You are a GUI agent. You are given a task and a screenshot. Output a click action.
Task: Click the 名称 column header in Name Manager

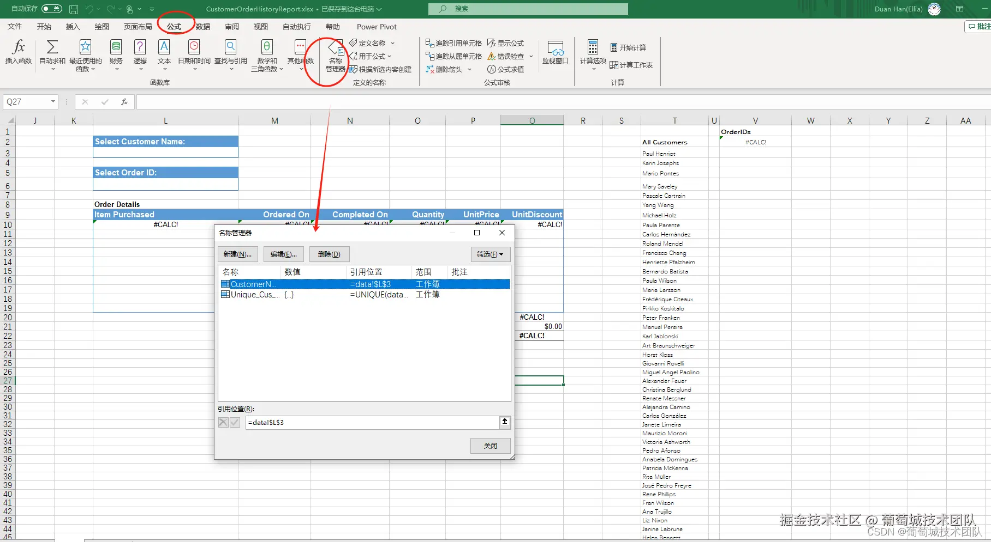click(x=250, y=272)
